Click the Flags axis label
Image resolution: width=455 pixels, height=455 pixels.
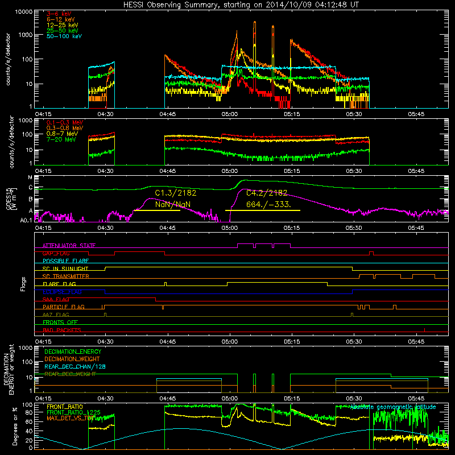23,284
